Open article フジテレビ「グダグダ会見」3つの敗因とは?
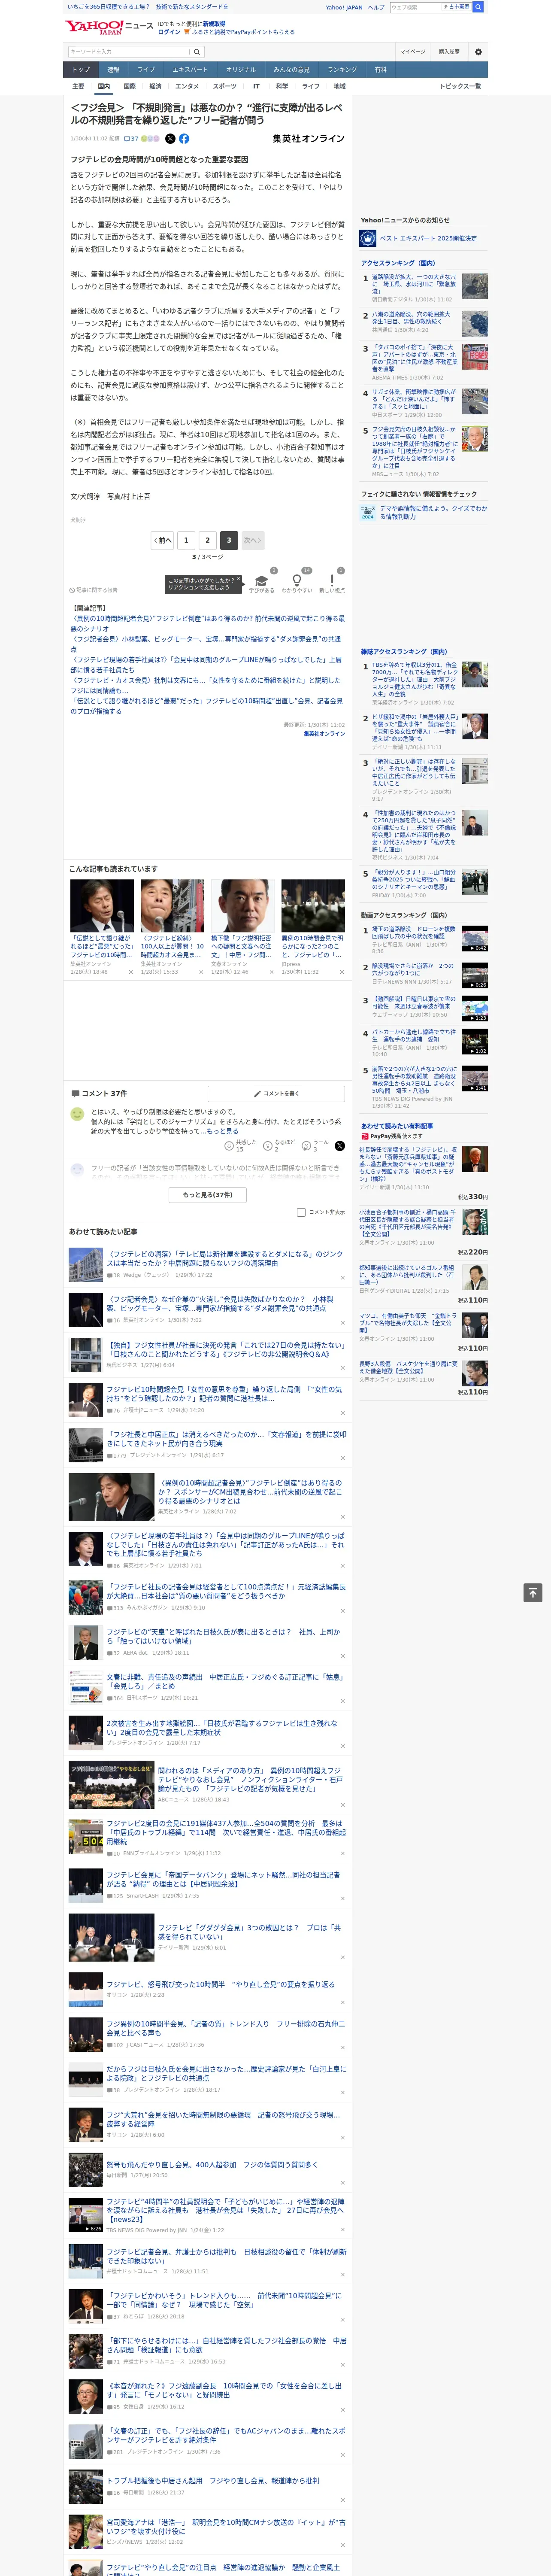Screen dimensions: 551x2576 (249, 1933)
